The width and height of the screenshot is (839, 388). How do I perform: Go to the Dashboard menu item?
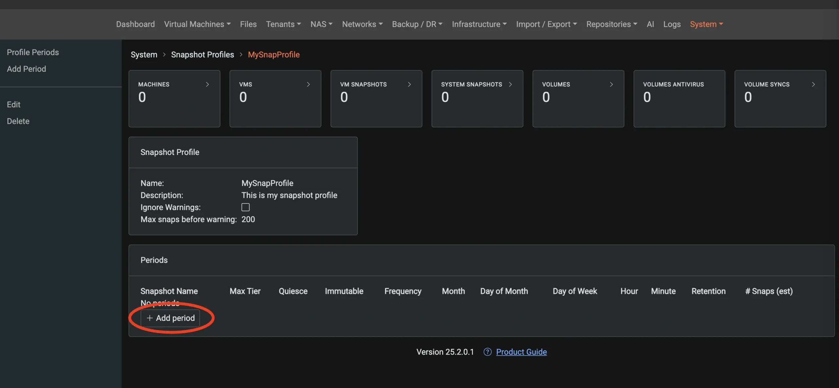coord(135,24)
